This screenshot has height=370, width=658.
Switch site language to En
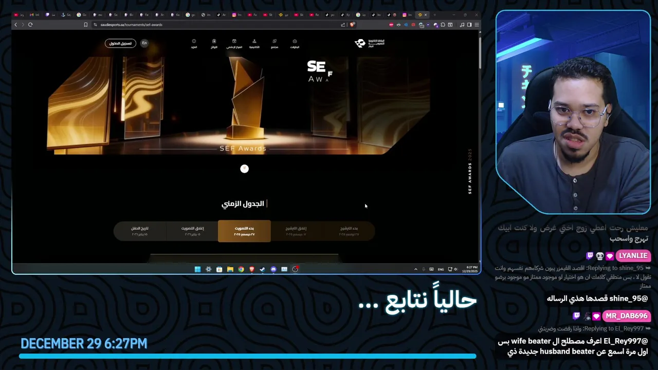(x=144, y=43)
